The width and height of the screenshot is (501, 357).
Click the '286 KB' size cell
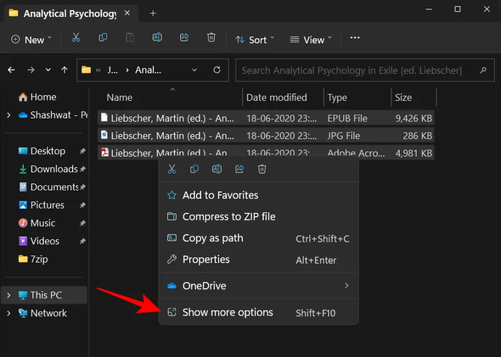pyautogui.click(x=417, y=135)
